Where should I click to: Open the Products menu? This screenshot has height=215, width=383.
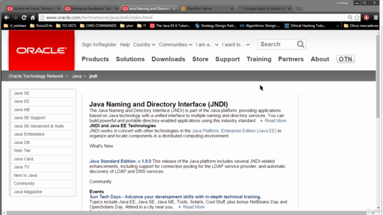point(95,59)
